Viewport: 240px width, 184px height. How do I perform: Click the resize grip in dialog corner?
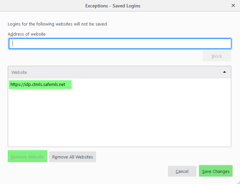pos(238,182)
